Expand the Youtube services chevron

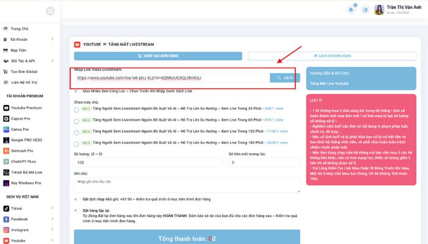(x=52, y=240)
